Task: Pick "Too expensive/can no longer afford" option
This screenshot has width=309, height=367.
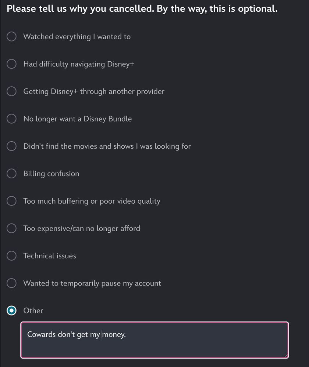Action: coord(11,228)
